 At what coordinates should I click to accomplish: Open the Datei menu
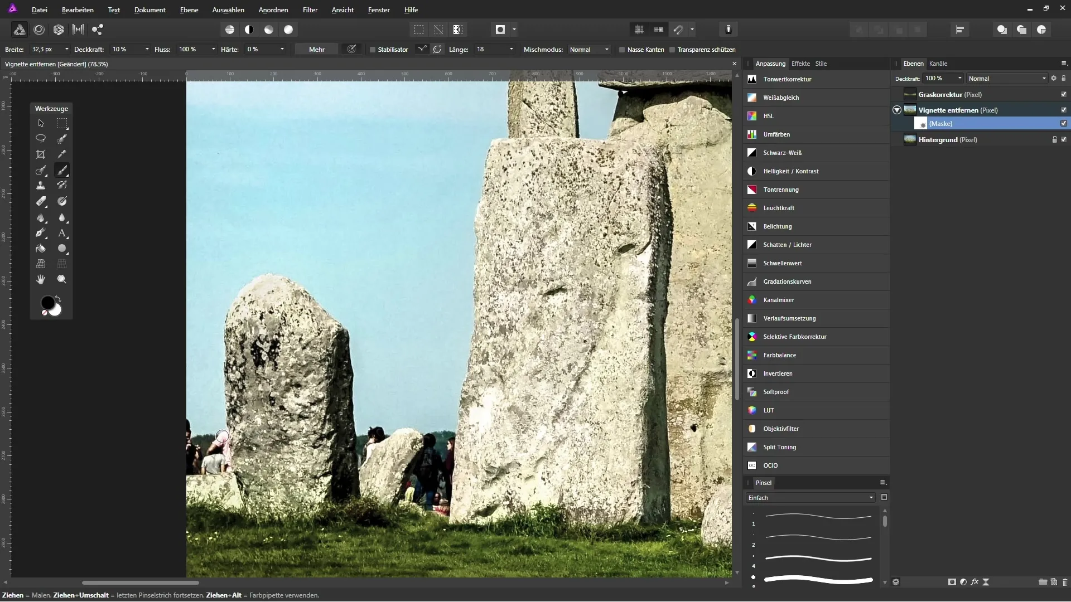coord(39,10)
